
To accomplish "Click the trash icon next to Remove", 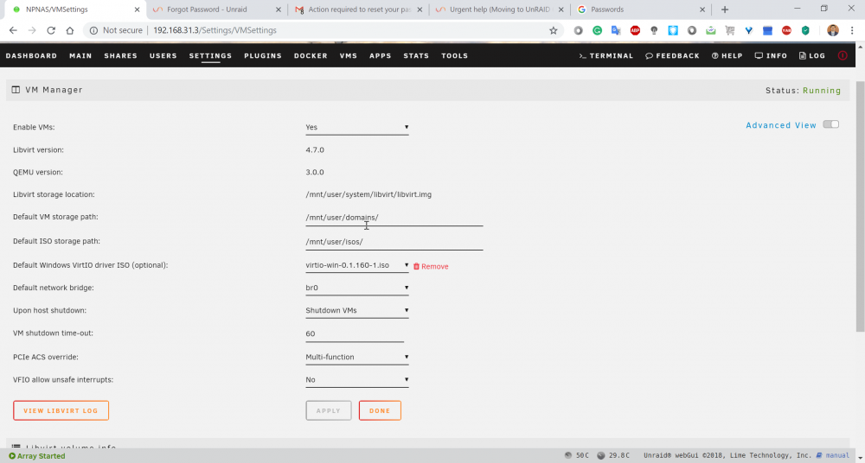I will tap(417, 266).
